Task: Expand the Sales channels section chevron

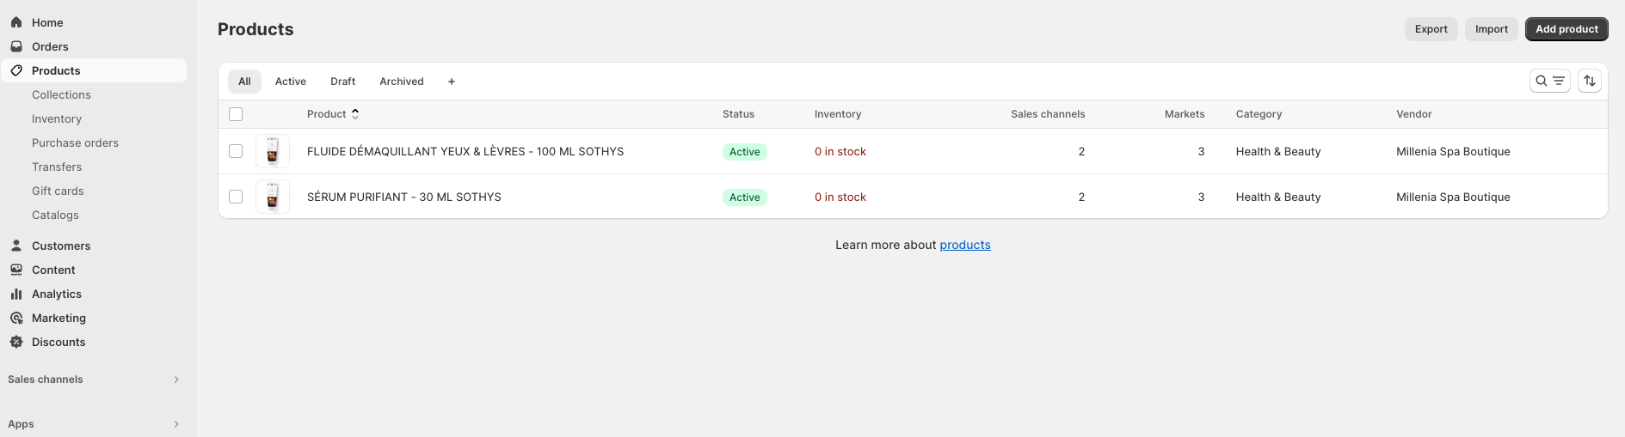Action: click(176, 379)
